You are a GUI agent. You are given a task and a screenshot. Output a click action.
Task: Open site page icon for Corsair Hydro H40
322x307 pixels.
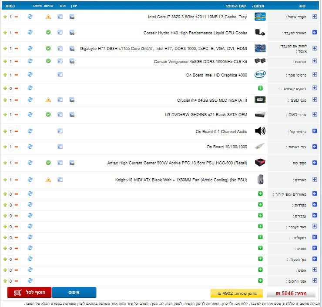tap(60, 33)
